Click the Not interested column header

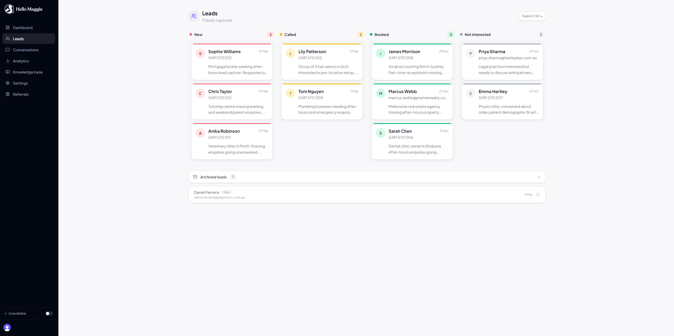[x=477, y=35]
